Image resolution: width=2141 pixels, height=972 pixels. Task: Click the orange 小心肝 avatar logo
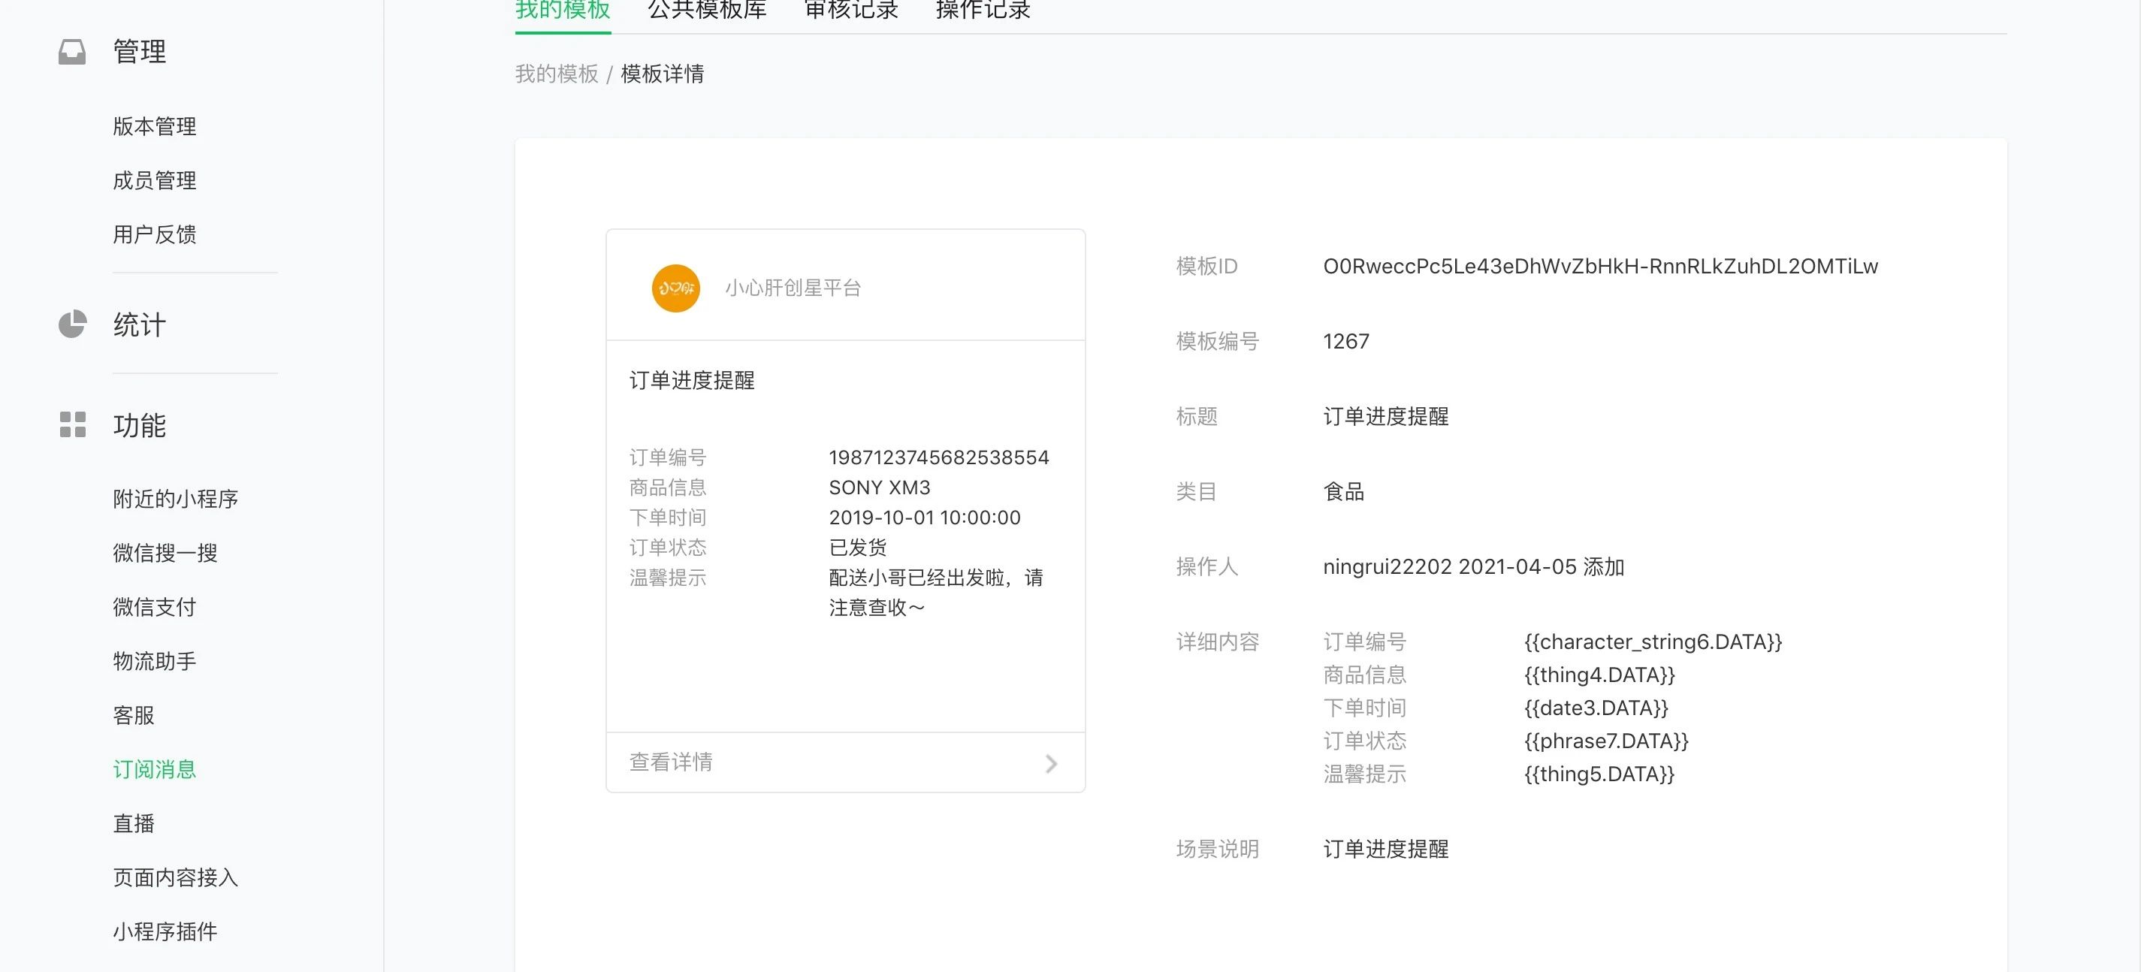675,288
